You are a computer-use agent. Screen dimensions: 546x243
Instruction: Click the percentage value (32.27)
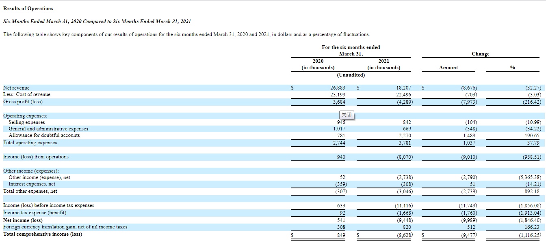click(533, 88)
